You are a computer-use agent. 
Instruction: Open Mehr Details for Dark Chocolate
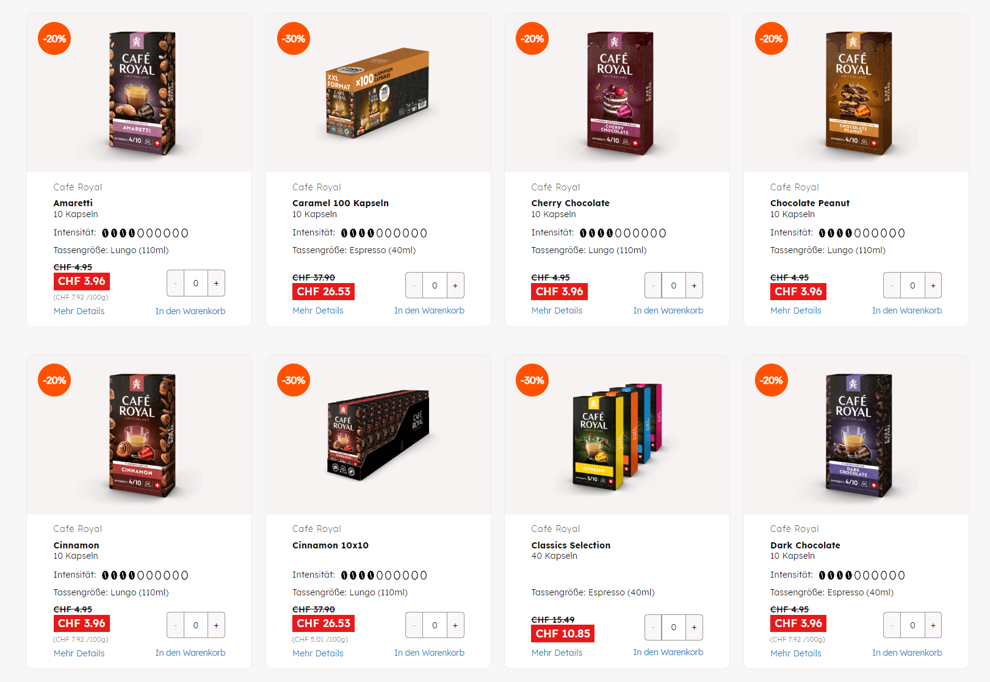coord(796,653)
